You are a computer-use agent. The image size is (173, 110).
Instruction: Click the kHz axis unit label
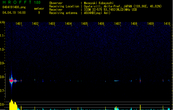pos(2,22)
